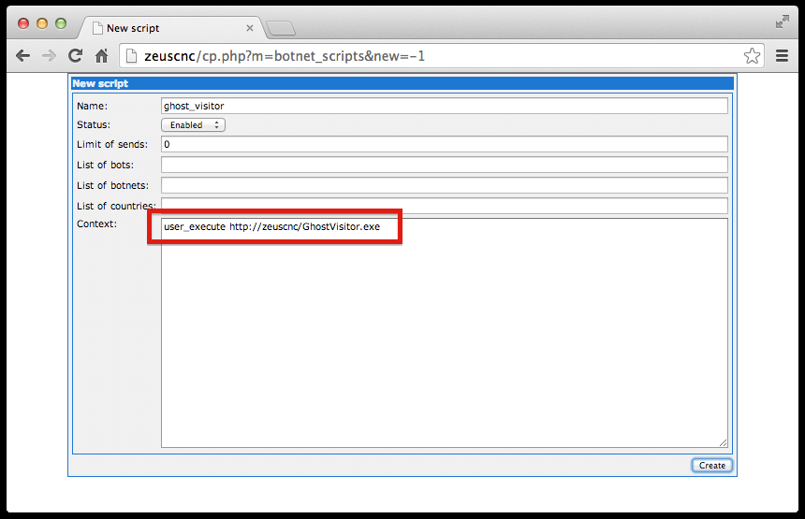Click the Context: label

tap(97, 223)
